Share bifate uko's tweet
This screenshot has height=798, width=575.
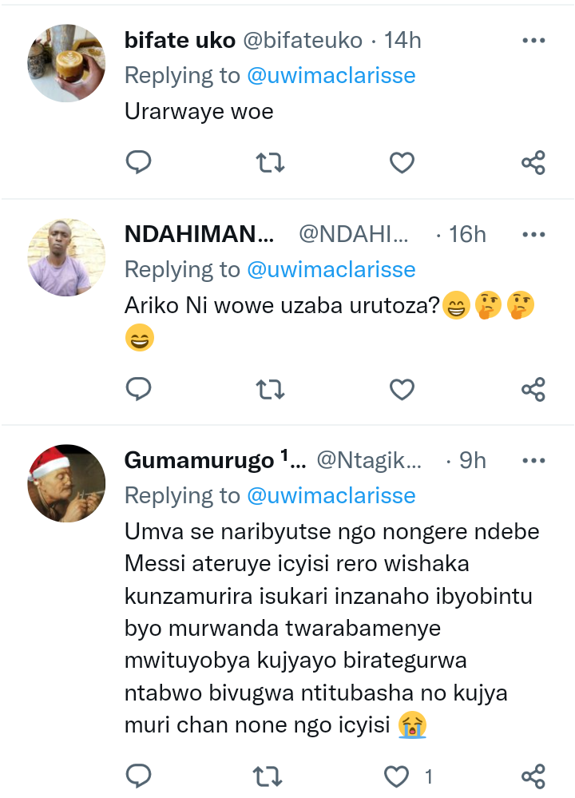pos(533,162)
